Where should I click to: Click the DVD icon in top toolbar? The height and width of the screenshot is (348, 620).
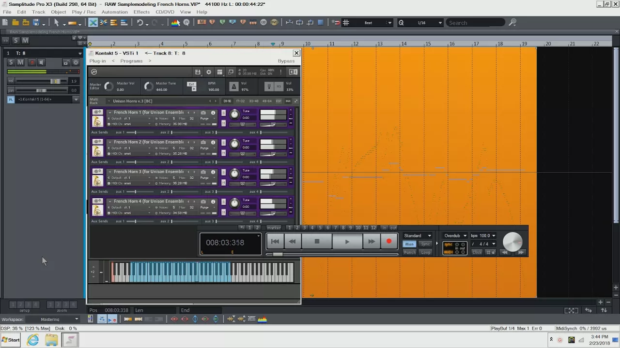click(x=274, y=23)
